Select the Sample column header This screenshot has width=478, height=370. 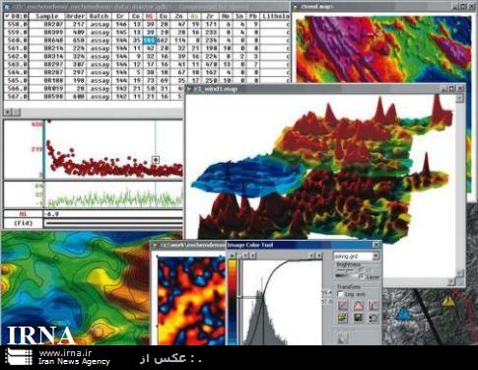click(x=47, y=16)
